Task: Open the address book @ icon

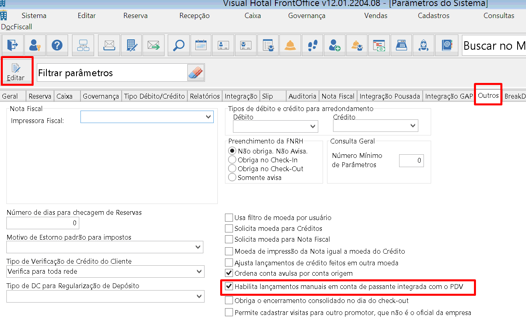Action: pos(446,45)
